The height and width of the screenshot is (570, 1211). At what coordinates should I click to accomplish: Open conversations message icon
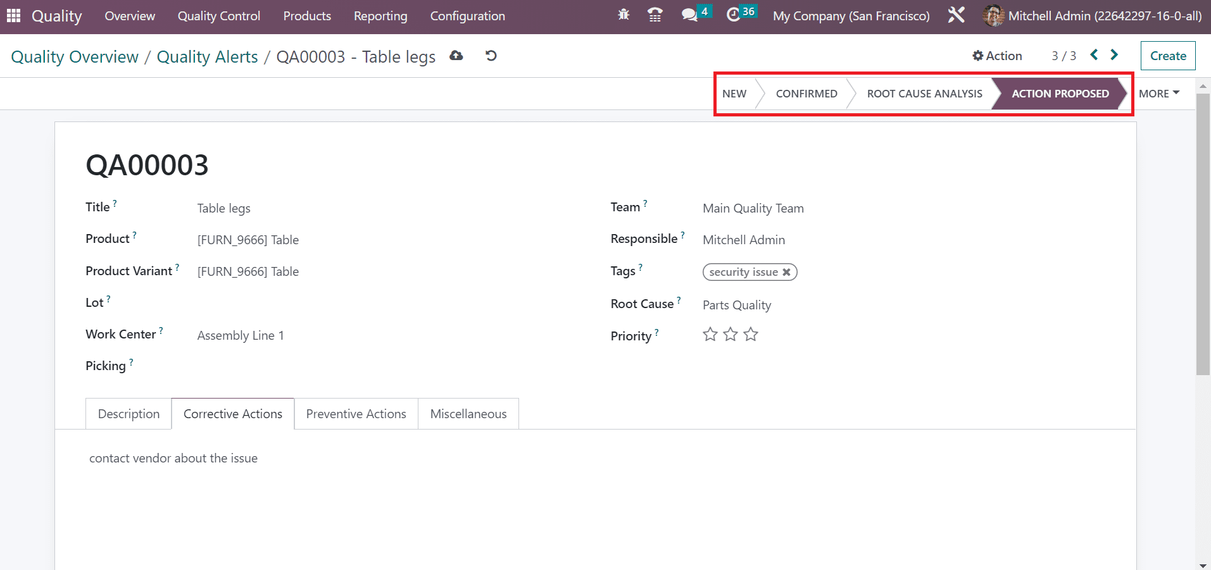[689, 15]
